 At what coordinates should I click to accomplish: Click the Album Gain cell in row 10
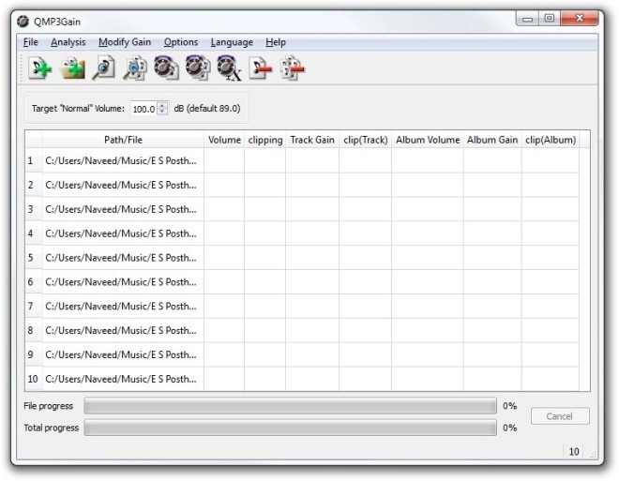492,379
